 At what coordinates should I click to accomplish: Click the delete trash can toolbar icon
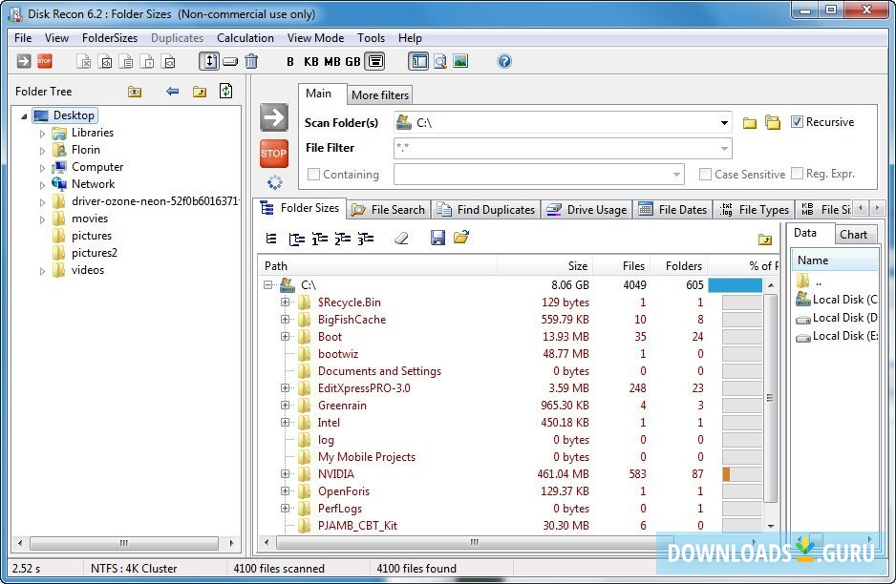point(250,61)
